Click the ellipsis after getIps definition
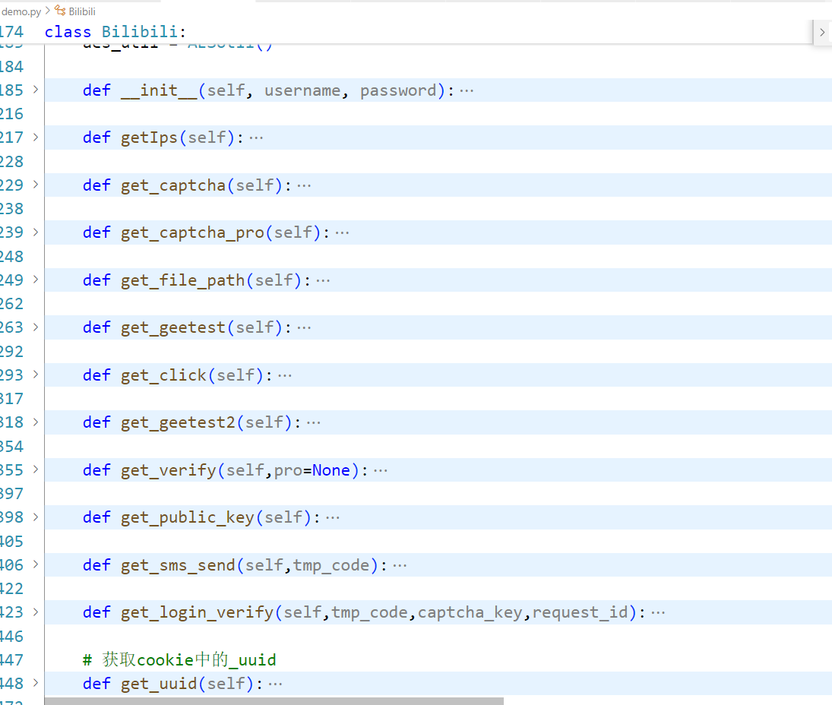 click(x=256, y=138)
